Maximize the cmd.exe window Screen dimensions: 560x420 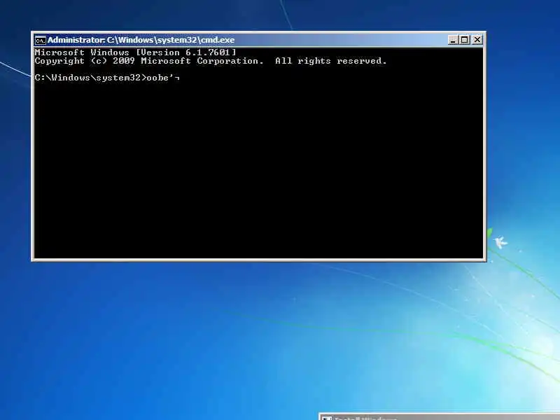tap(465, 40)
